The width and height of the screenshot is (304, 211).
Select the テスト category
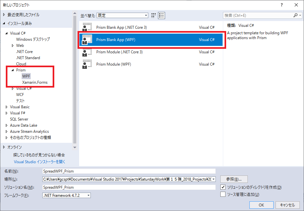tap(20, 100)
